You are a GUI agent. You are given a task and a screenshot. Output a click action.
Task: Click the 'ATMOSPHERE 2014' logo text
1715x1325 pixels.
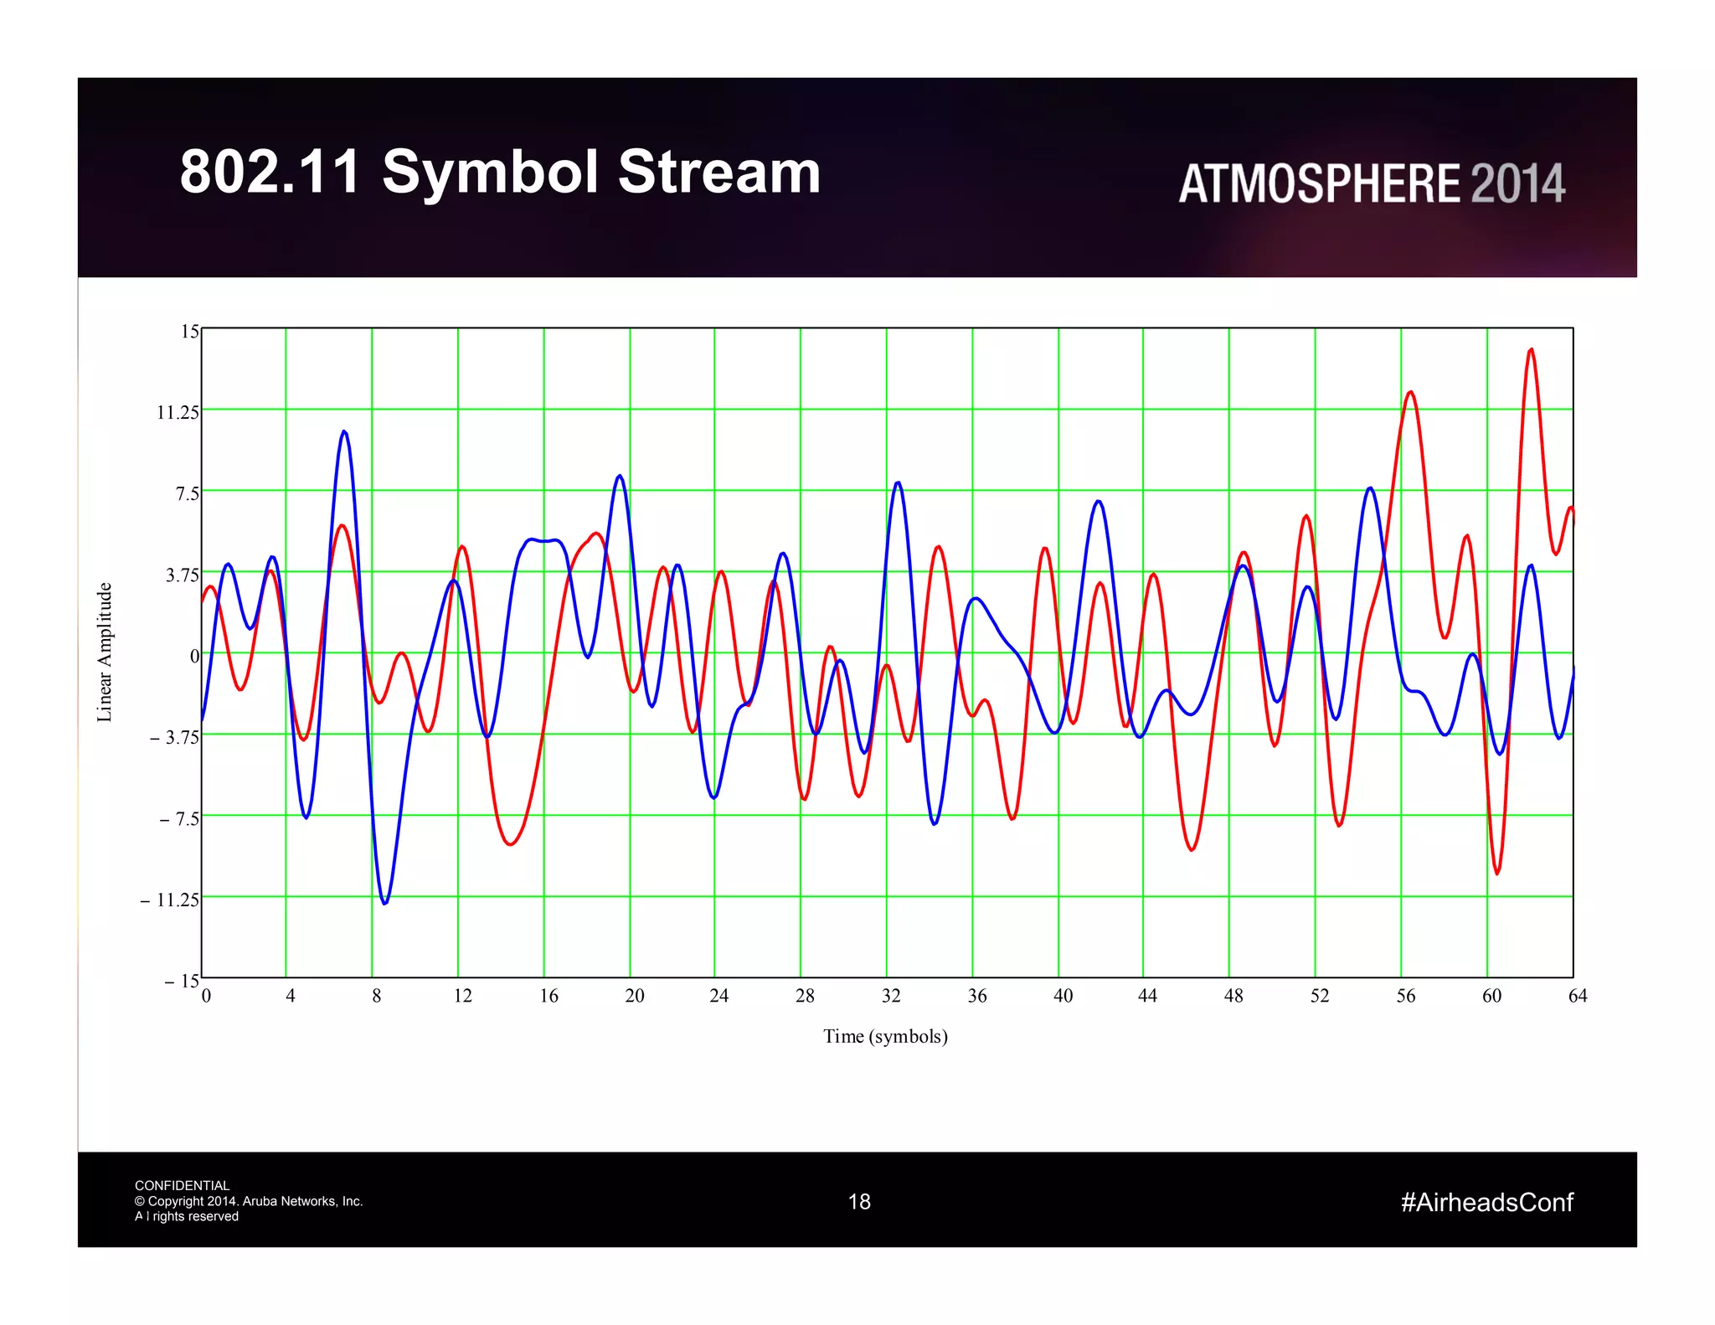(x=1372, y=184)
